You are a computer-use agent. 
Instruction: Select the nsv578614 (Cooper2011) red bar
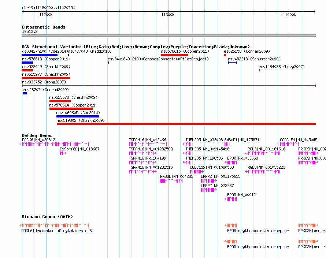71,109
